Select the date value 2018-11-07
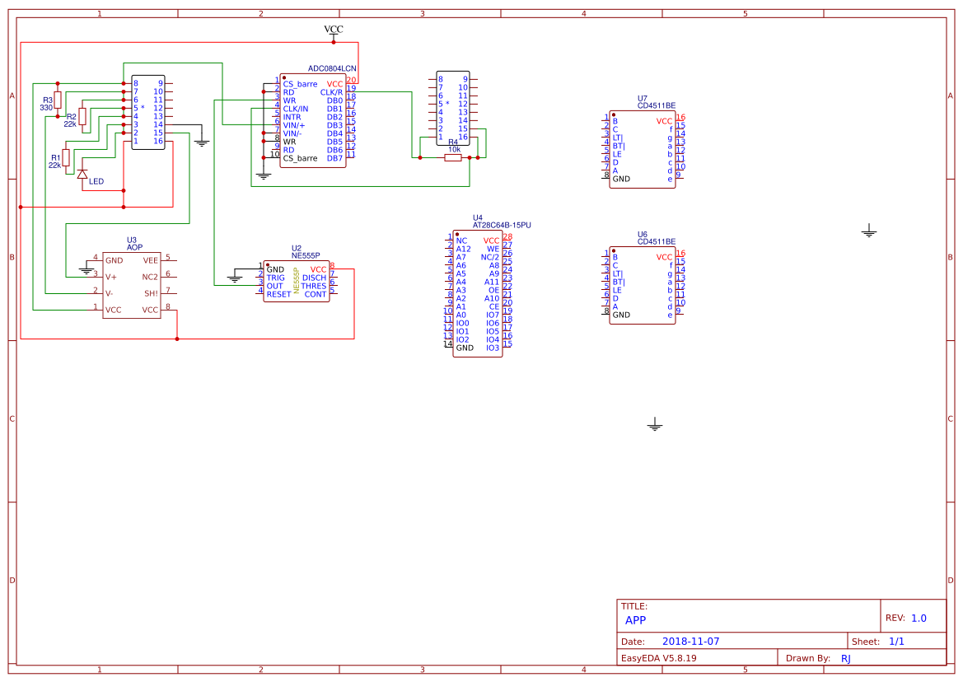The width and height of the screenshot is (963, 682). (x=690, y=641)
